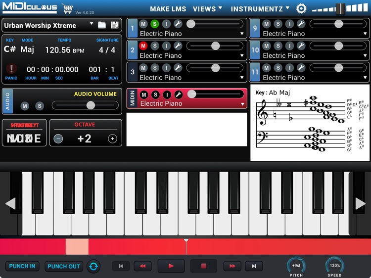Click the open folder icon
The height and width of the screenshot is (278, 371).
[102, 25]
